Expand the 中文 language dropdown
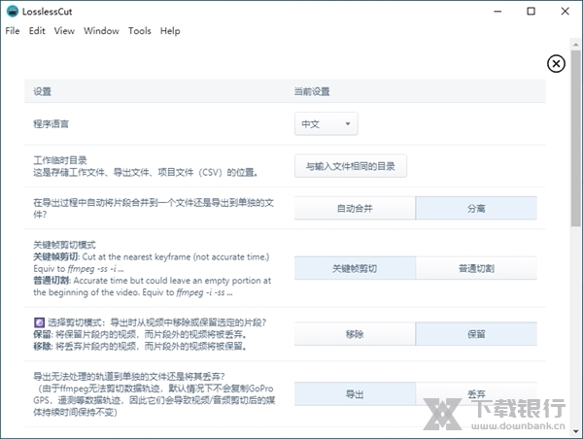 tap(326, 123)
